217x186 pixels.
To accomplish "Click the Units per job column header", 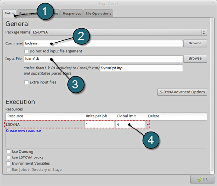I will click(96, 116).
